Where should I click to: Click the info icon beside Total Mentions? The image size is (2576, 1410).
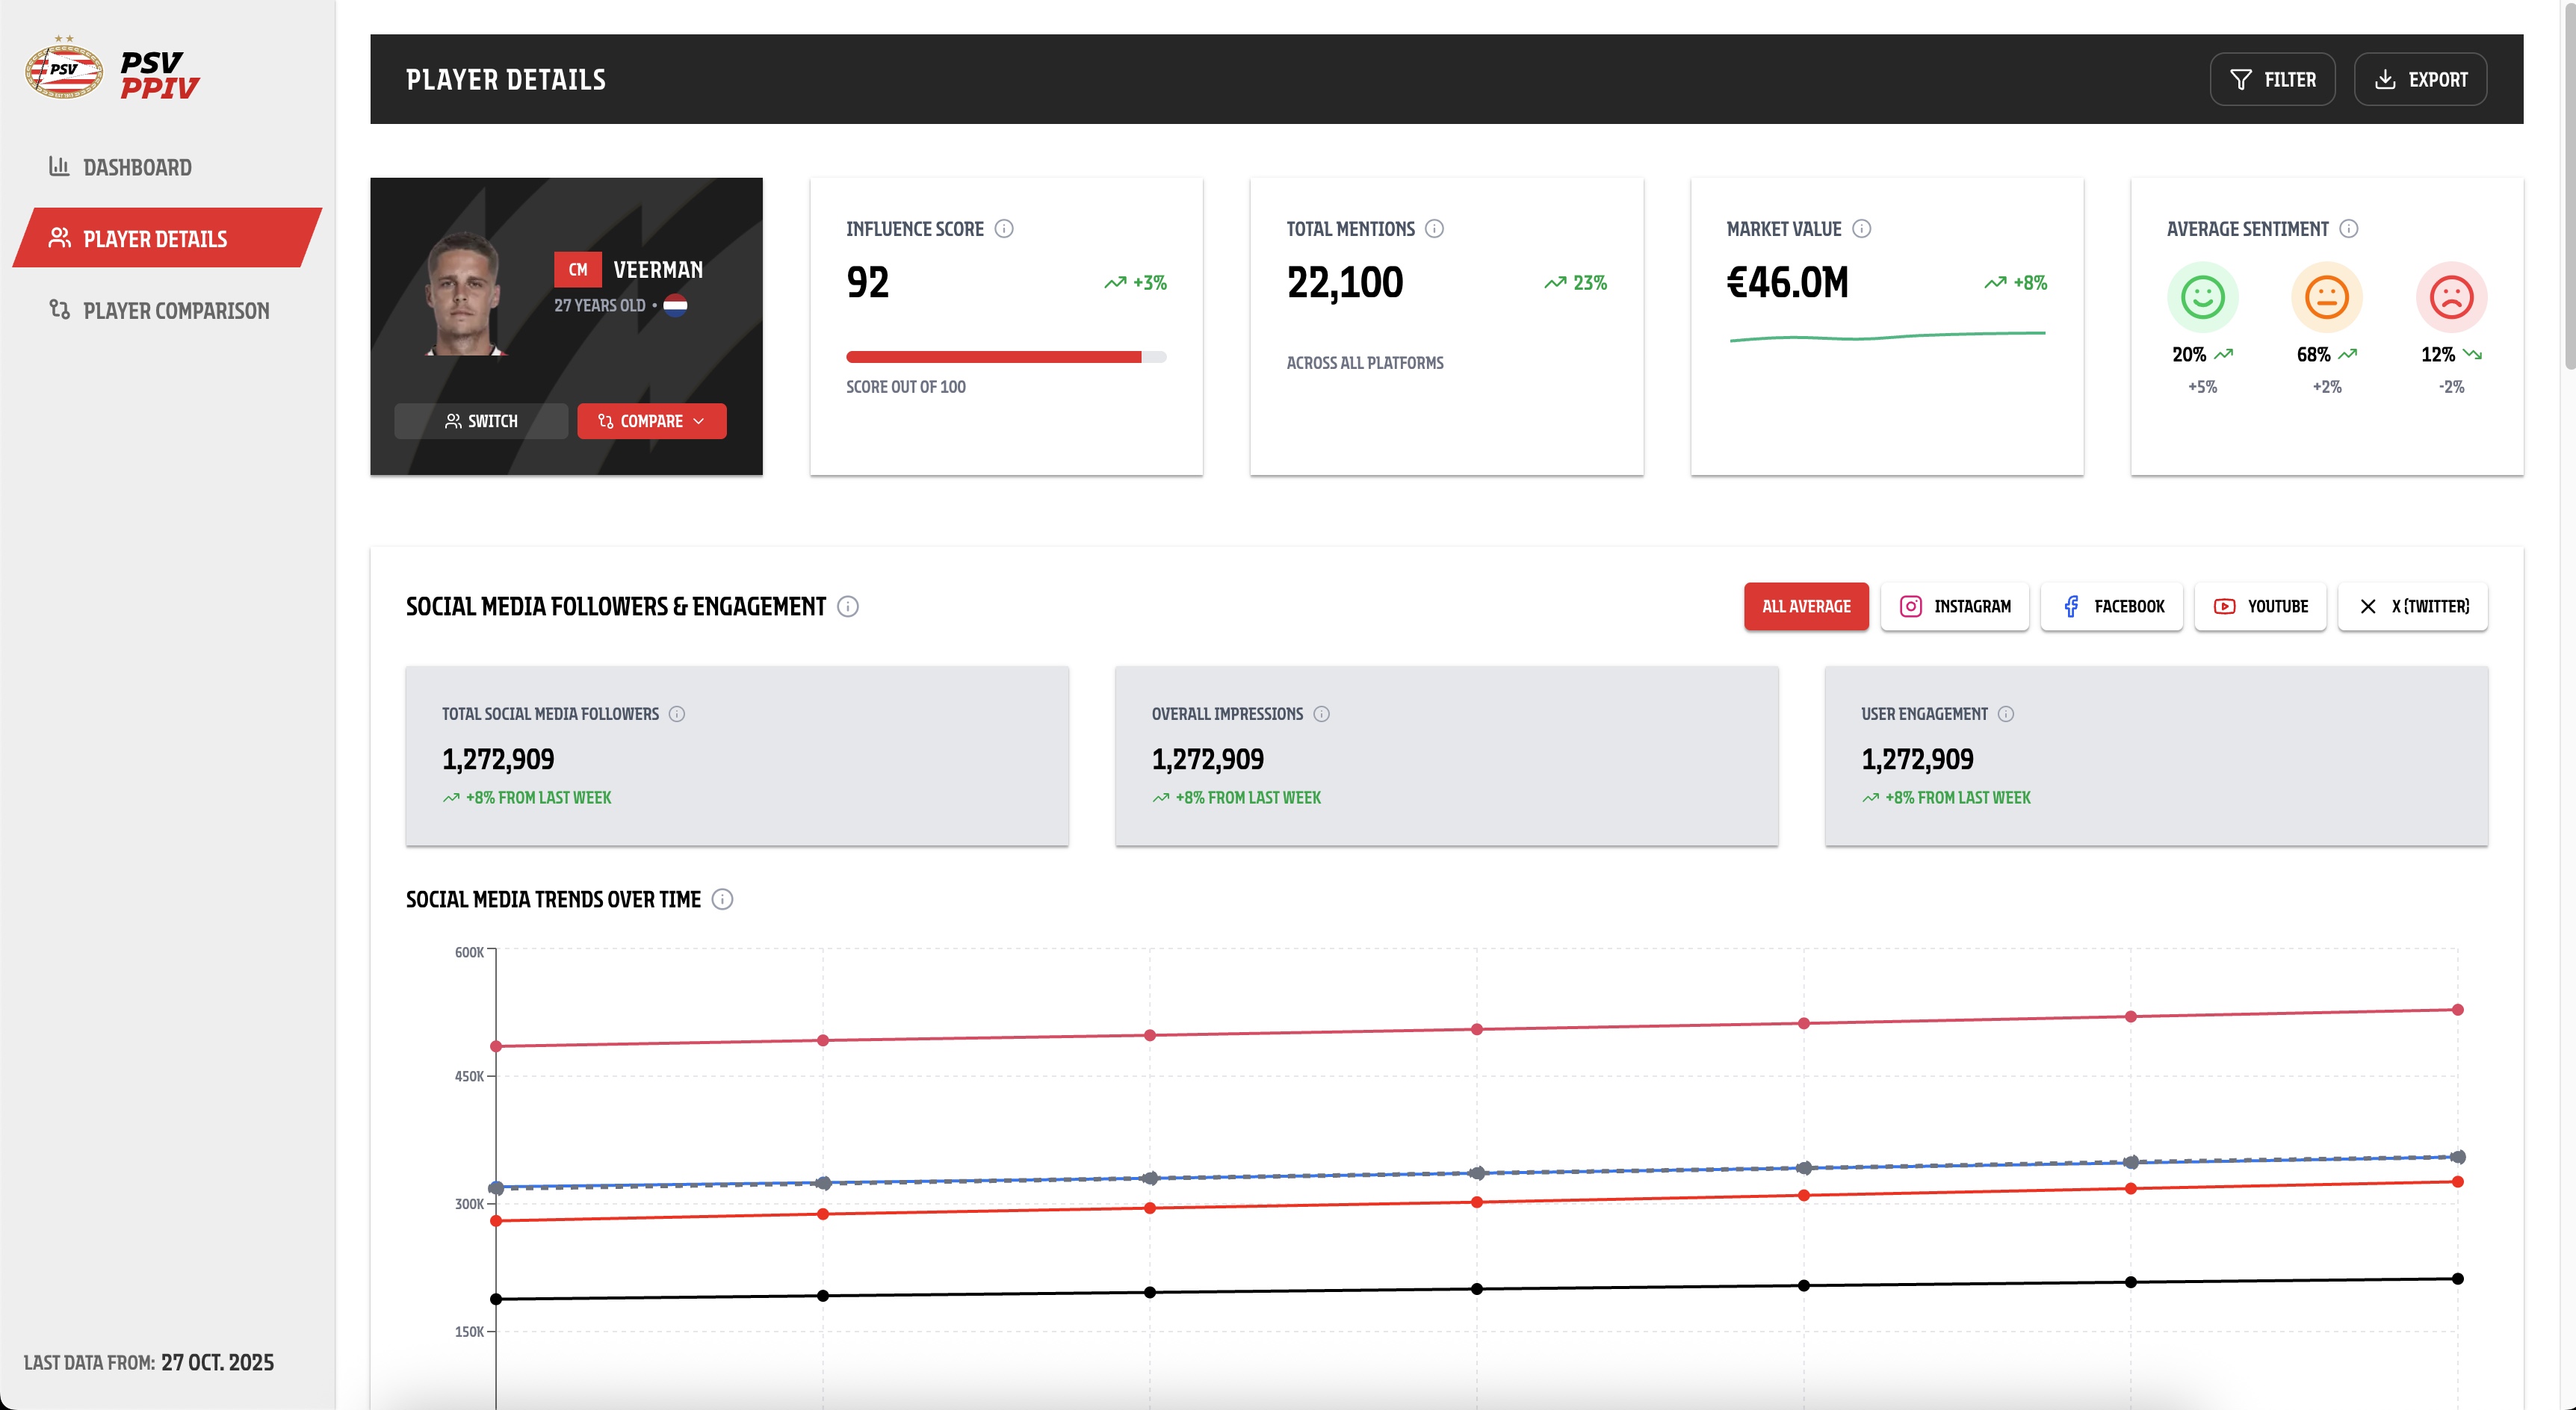(x=1434, y=229)
